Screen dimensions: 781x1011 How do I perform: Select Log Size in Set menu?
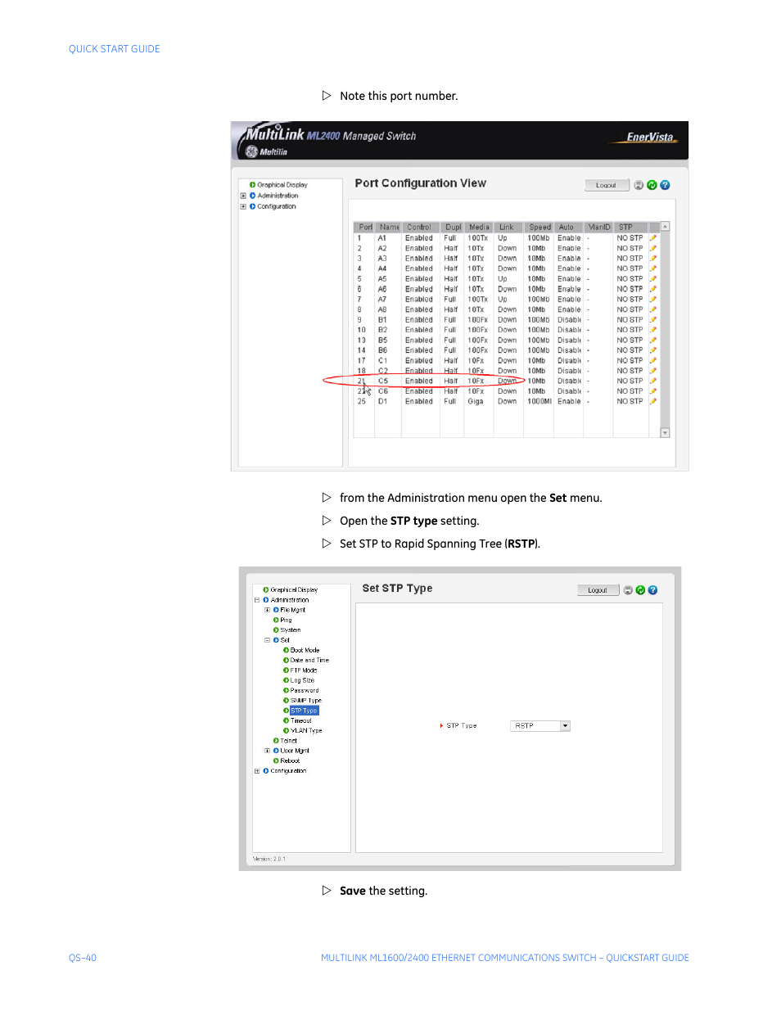[302, 680]
